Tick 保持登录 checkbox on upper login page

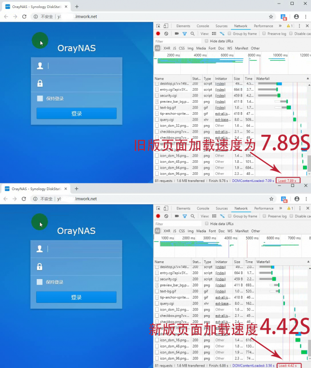tap(40, 98)
